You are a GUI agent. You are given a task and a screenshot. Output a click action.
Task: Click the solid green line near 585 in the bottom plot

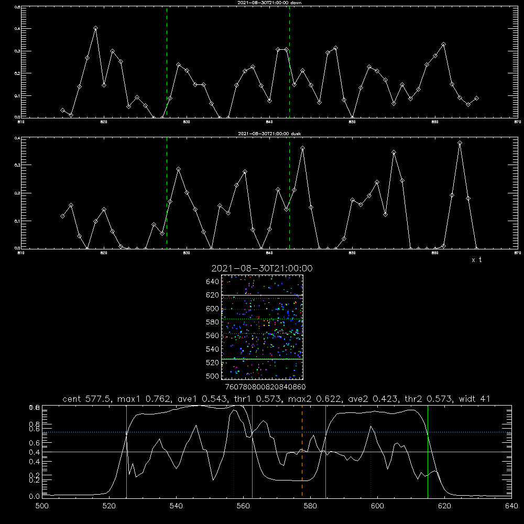325,451
